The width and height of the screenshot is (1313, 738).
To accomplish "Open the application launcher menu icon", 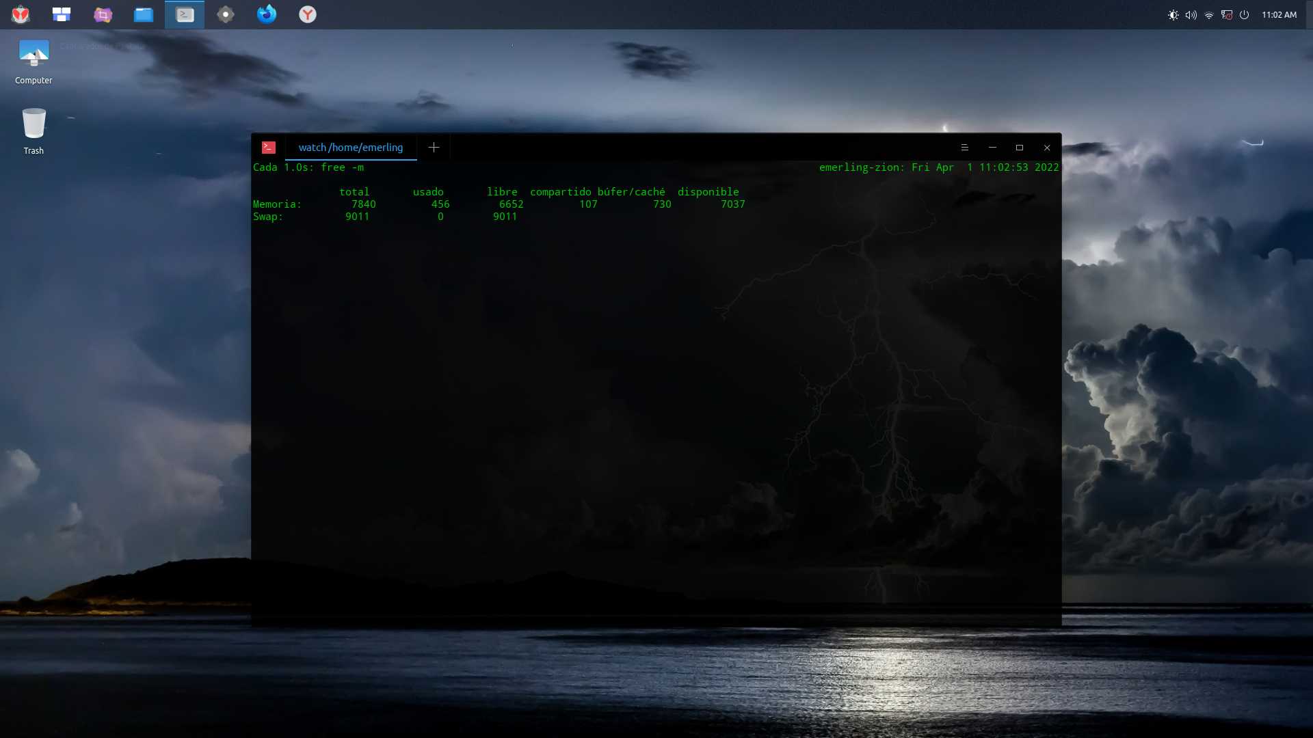I will pos(21,14).
